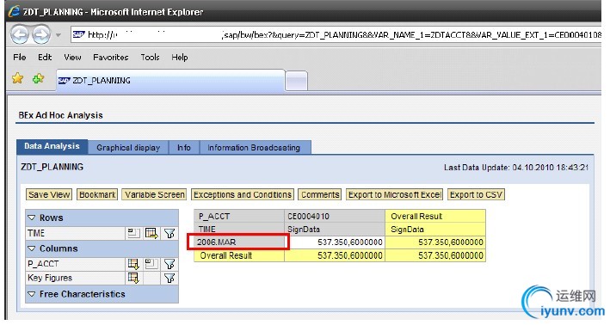Open the Edit menu

coord(45,57)
